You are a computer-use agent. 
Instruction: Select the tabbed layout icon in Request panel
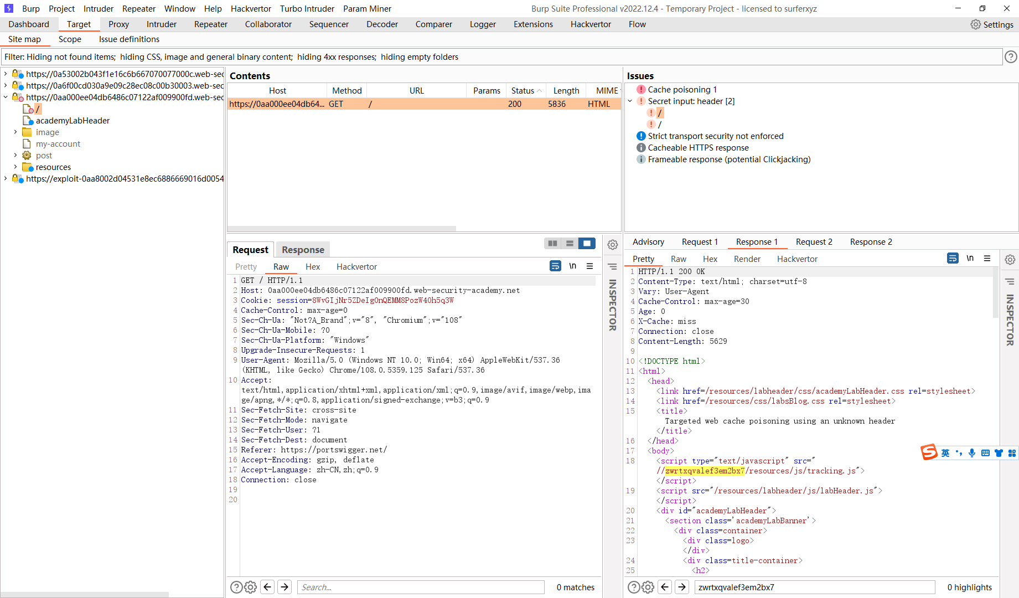click(587, 244)
